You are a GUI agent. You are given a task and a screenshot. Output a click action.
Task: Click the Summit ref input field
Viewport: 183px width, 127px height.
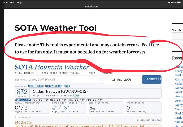coord(58,80)
